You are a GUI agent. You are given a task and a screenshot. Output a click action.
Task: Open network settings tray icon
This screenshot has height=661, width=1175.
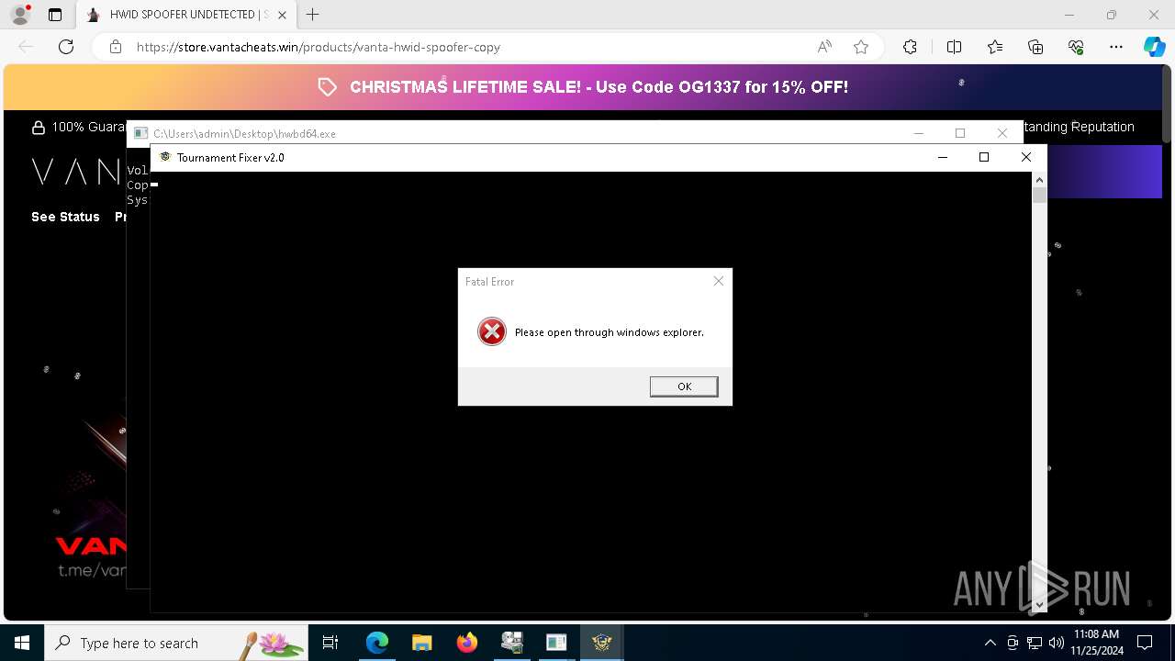pyautogui.click(x=1035, y=643)
